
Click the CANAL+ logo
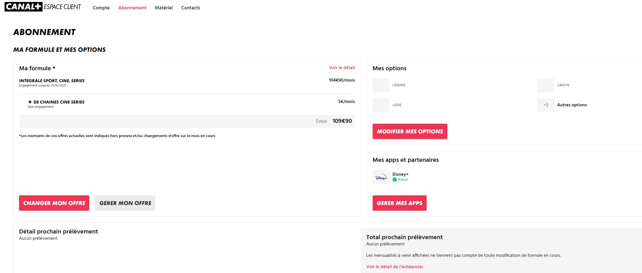click(x=23, y=7)
